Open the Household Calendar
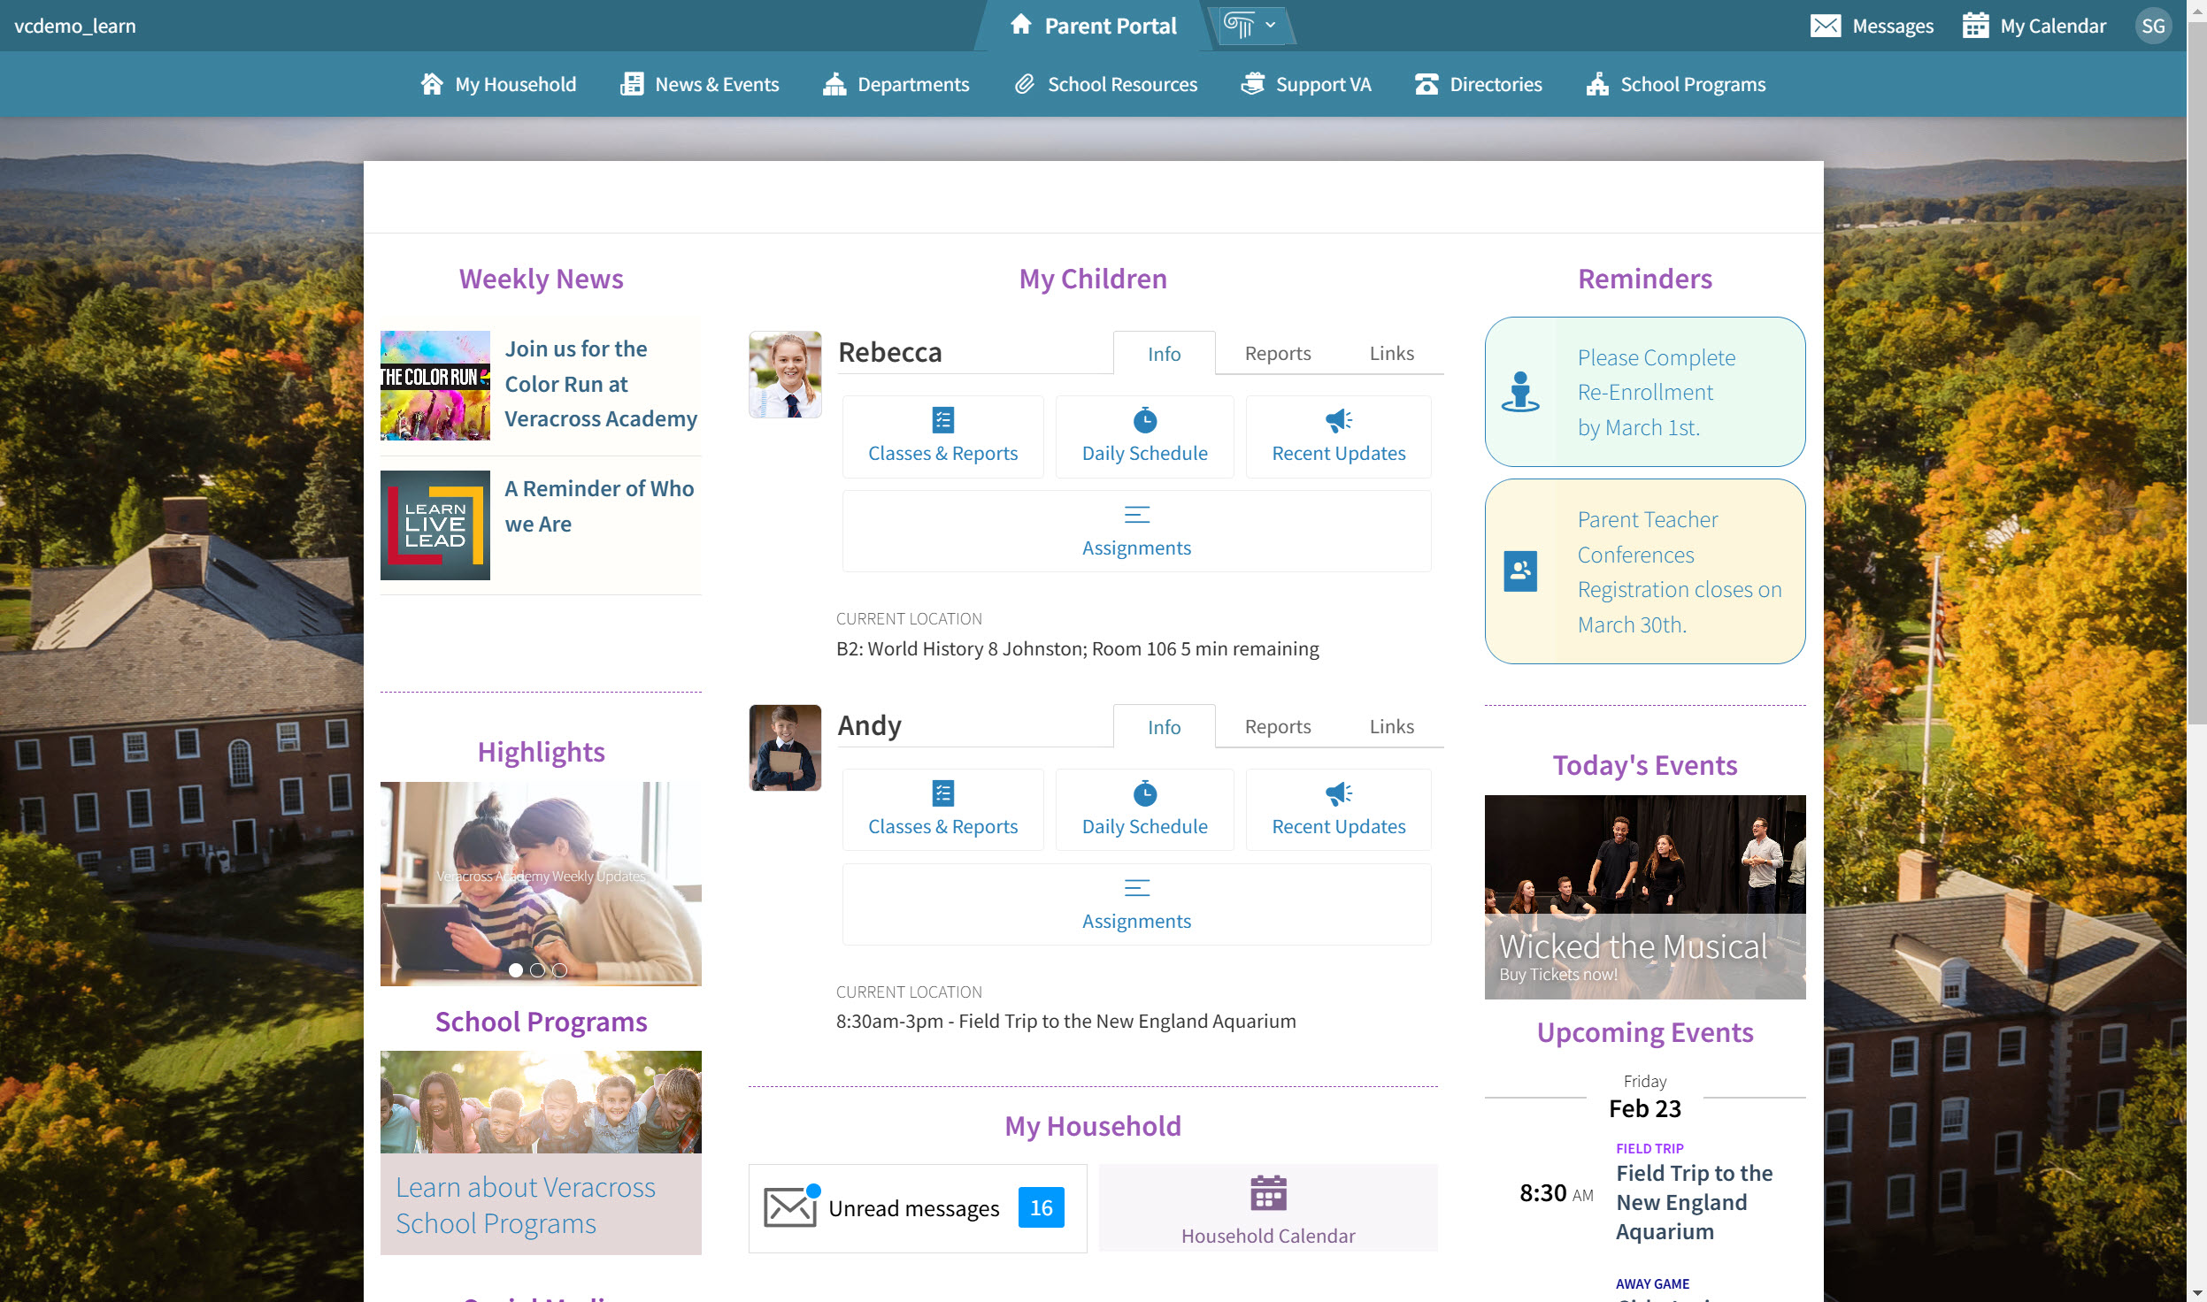The width and height of the screenshot is (2207, 1302). (x=1267, y=1207)
